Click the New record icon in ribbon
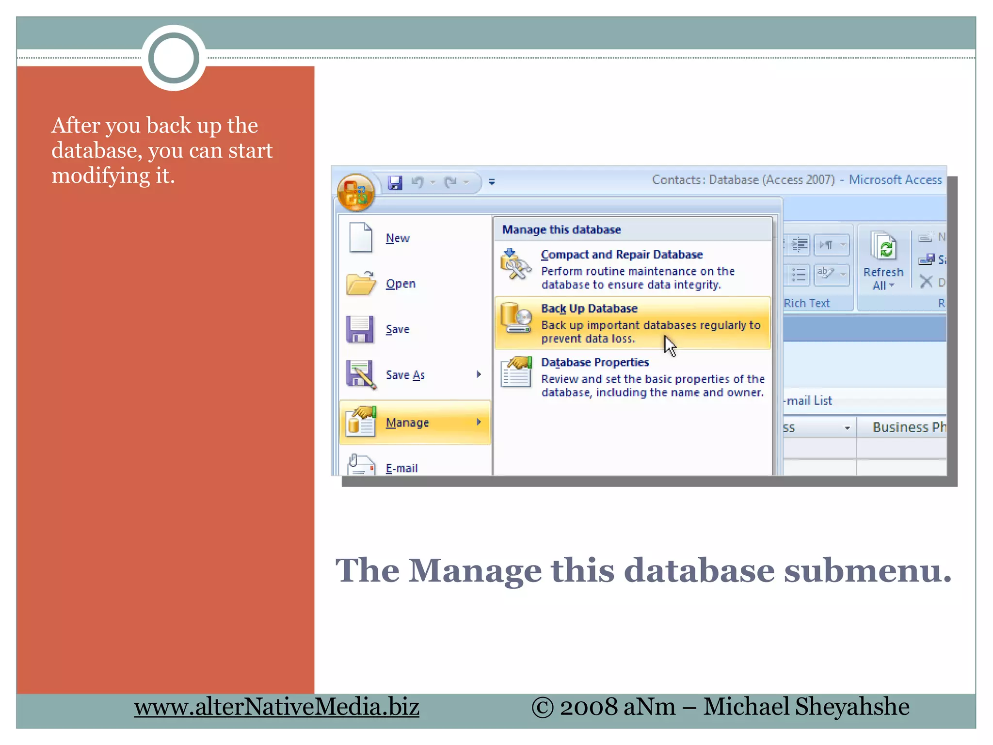 (x=926, y=237)
